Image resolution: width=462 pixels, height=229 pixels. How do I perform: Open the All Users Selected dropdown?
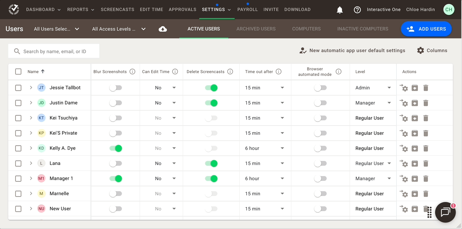pos(57,29)
